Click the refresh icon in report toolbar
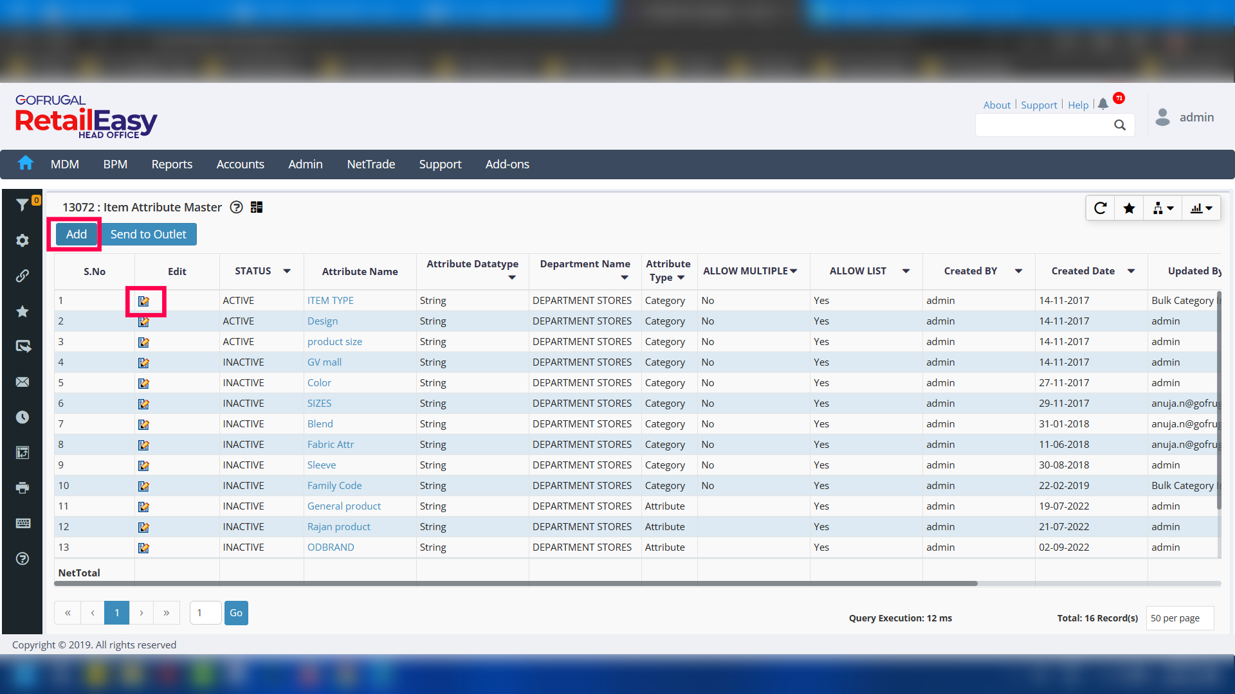The height and width of the screenshot is (694, 1235). click(x=1101, y=208)
